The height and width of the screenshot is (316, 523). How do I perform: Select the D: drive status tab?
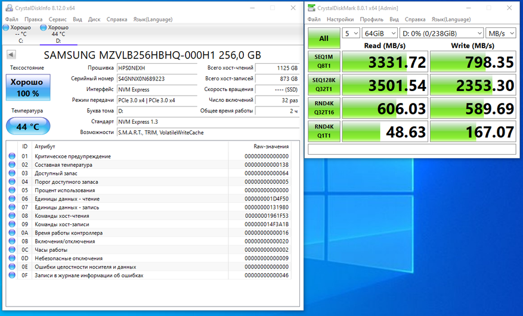(54, 34)
